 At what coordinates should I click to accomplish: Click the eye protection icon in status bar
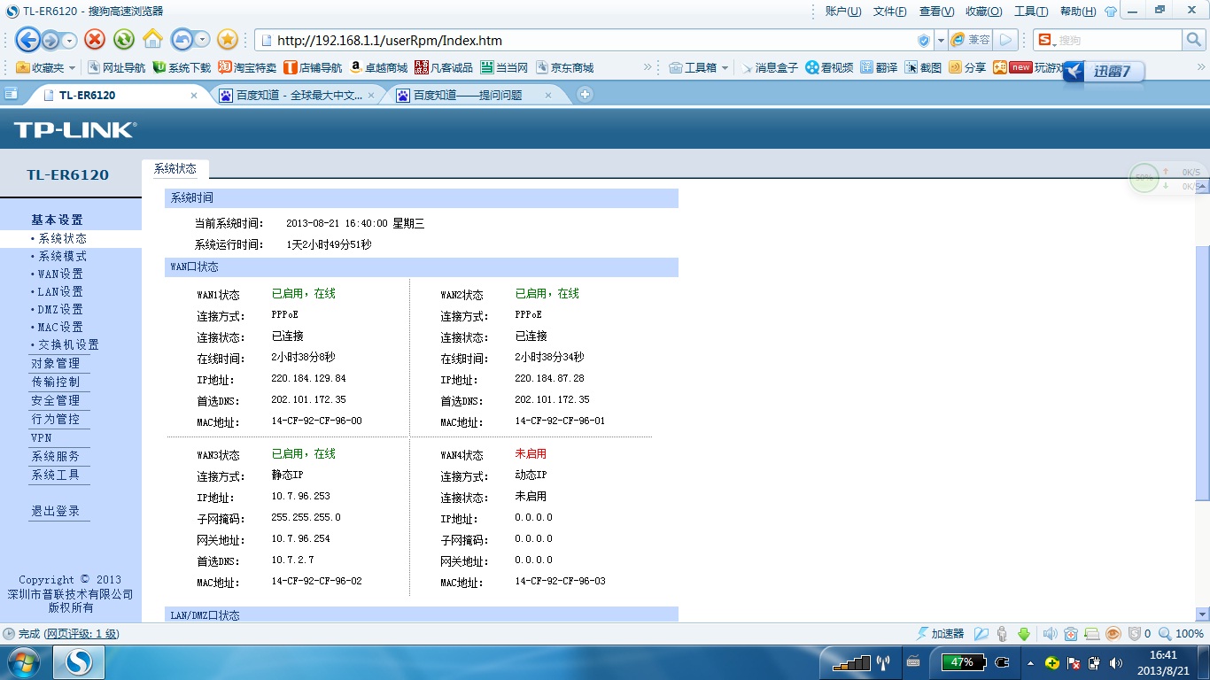[x=1113, y=634]
